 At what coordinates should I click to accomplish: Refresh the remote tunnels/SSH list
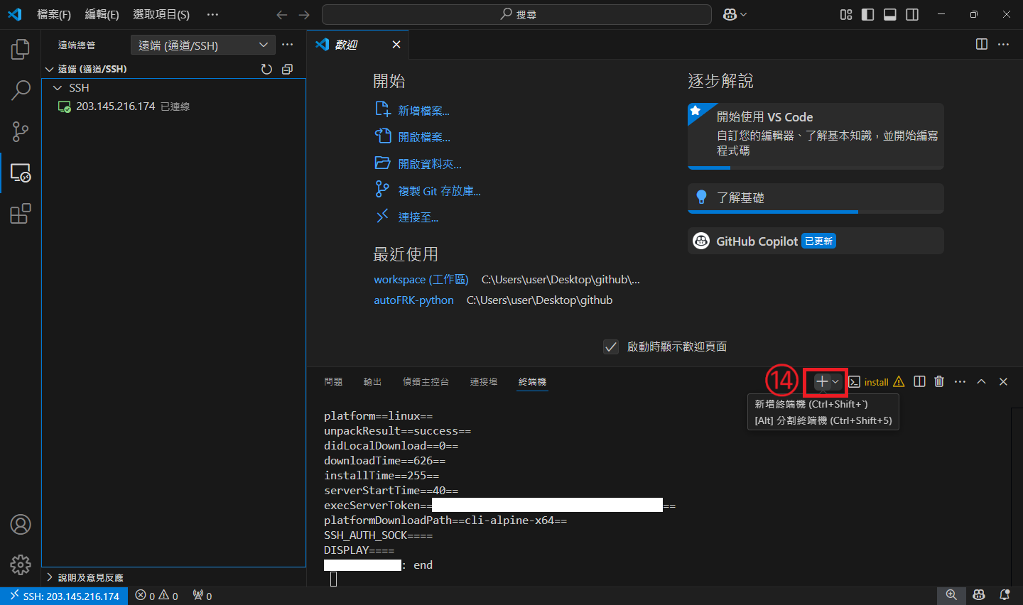pos(266,69)
